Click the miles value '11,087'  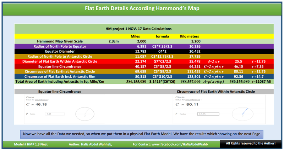point(141,57)
